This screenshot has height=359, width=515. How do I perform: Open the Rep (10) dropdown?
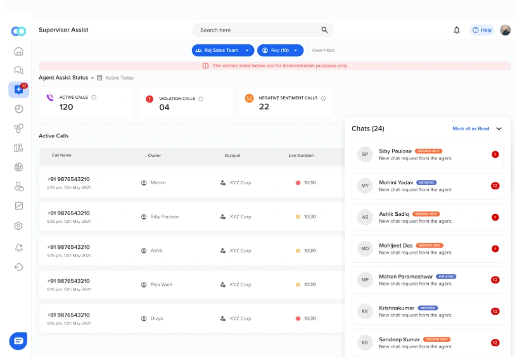[x=280, y=50]
